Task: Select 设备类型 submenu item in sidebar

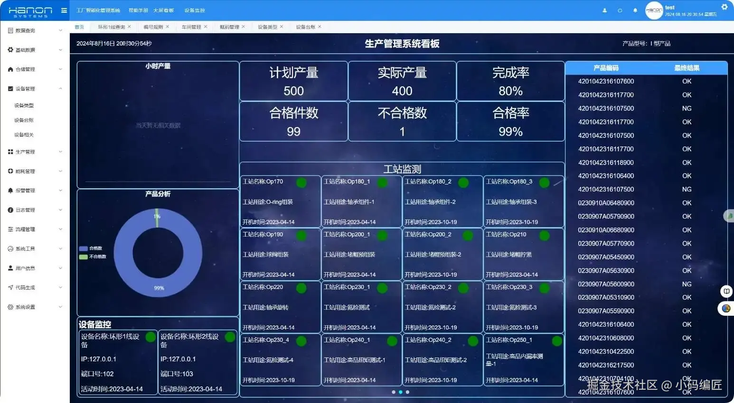Action: coord(24,106)
